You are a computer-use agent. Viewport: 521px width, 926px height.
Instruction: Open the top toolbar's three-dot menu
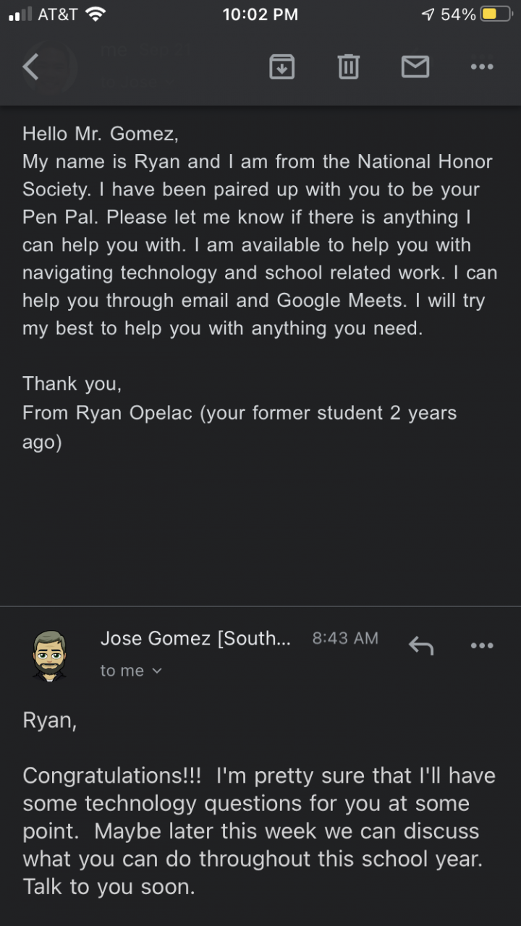[x=481, y=67]
